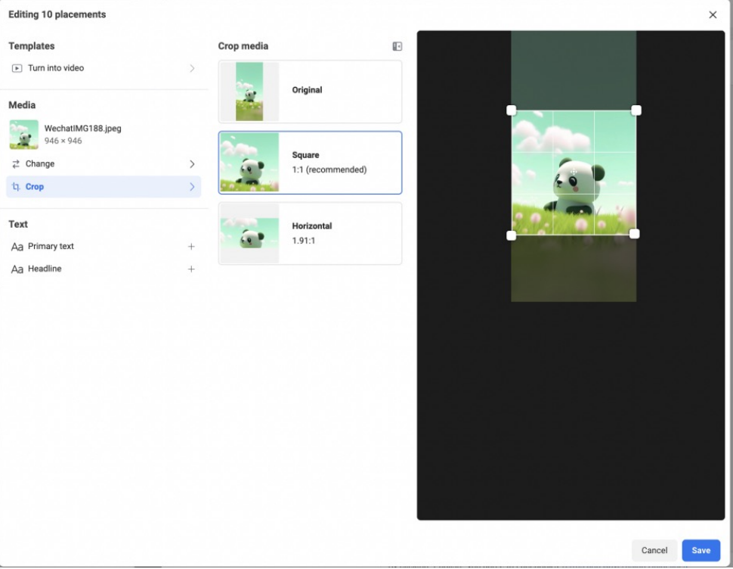
Task: Click the Turn into video play icon
Action: (17, 68)
